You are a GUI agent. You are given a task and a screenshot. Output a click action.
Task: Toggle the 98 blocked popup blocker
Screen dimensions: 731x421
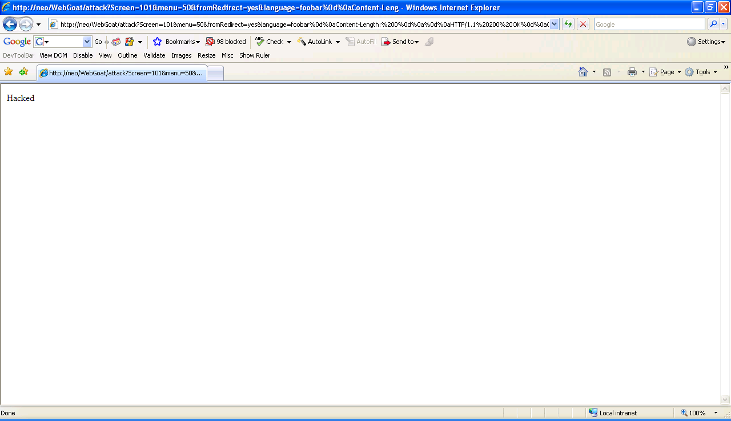(x=226, y=42)
